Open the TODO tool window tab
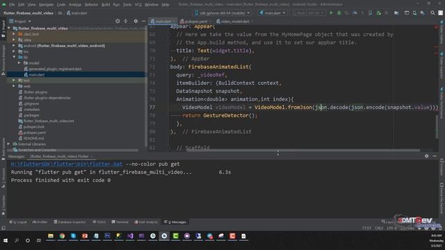Viewport: 445px width, 250px height. [x=99, y=222]
